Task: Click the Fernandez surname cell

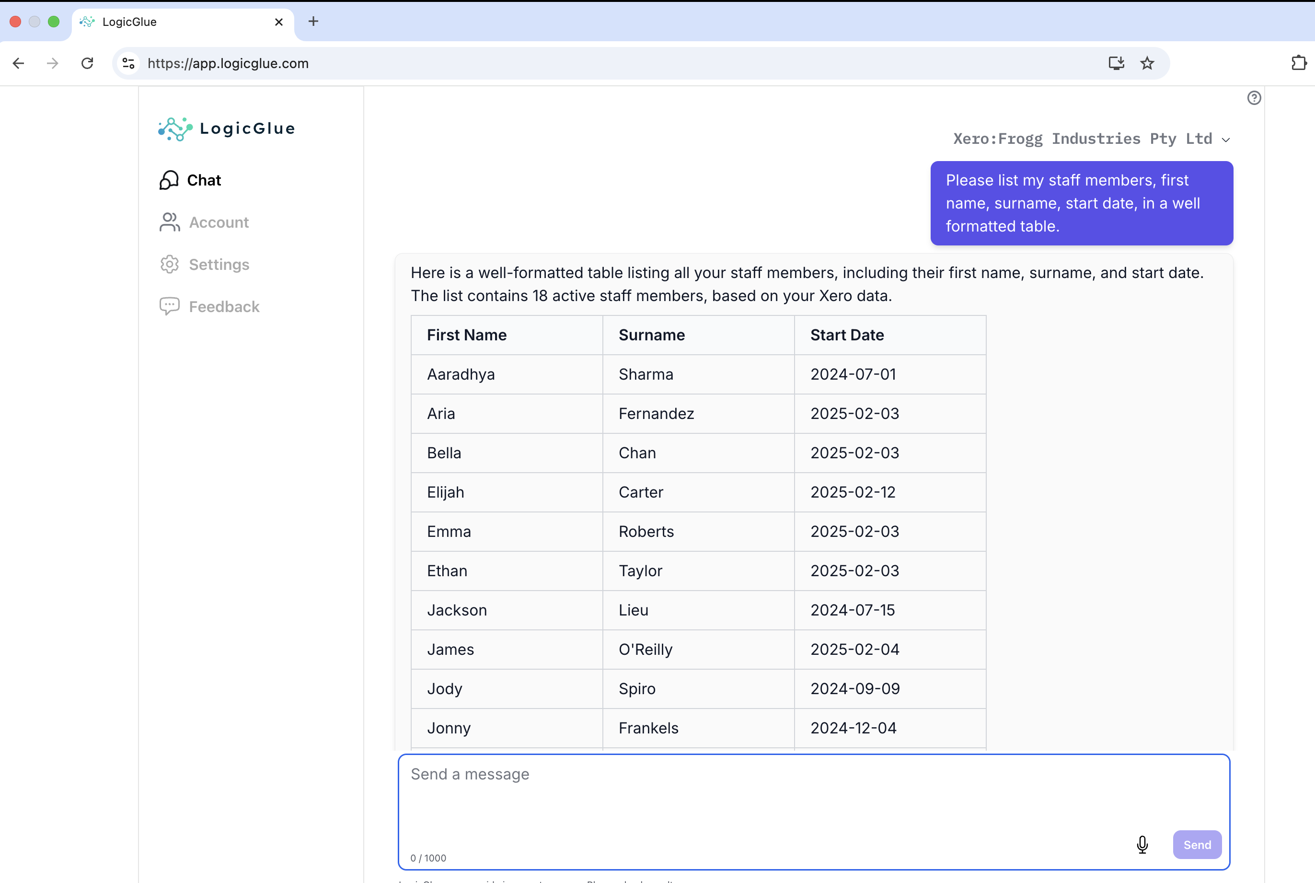Action: 699,414
